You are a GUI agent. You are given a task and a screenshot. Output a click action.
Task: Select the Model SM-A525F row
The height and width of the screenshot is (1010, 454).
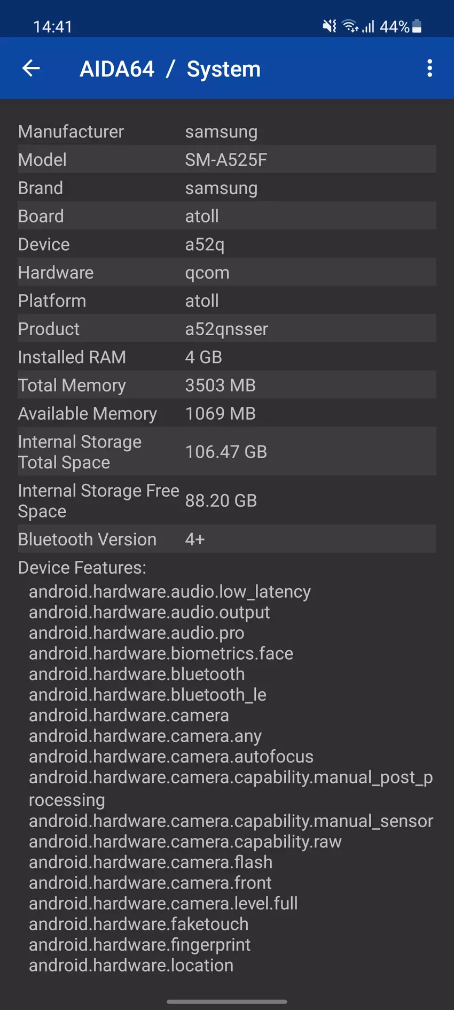226,160
